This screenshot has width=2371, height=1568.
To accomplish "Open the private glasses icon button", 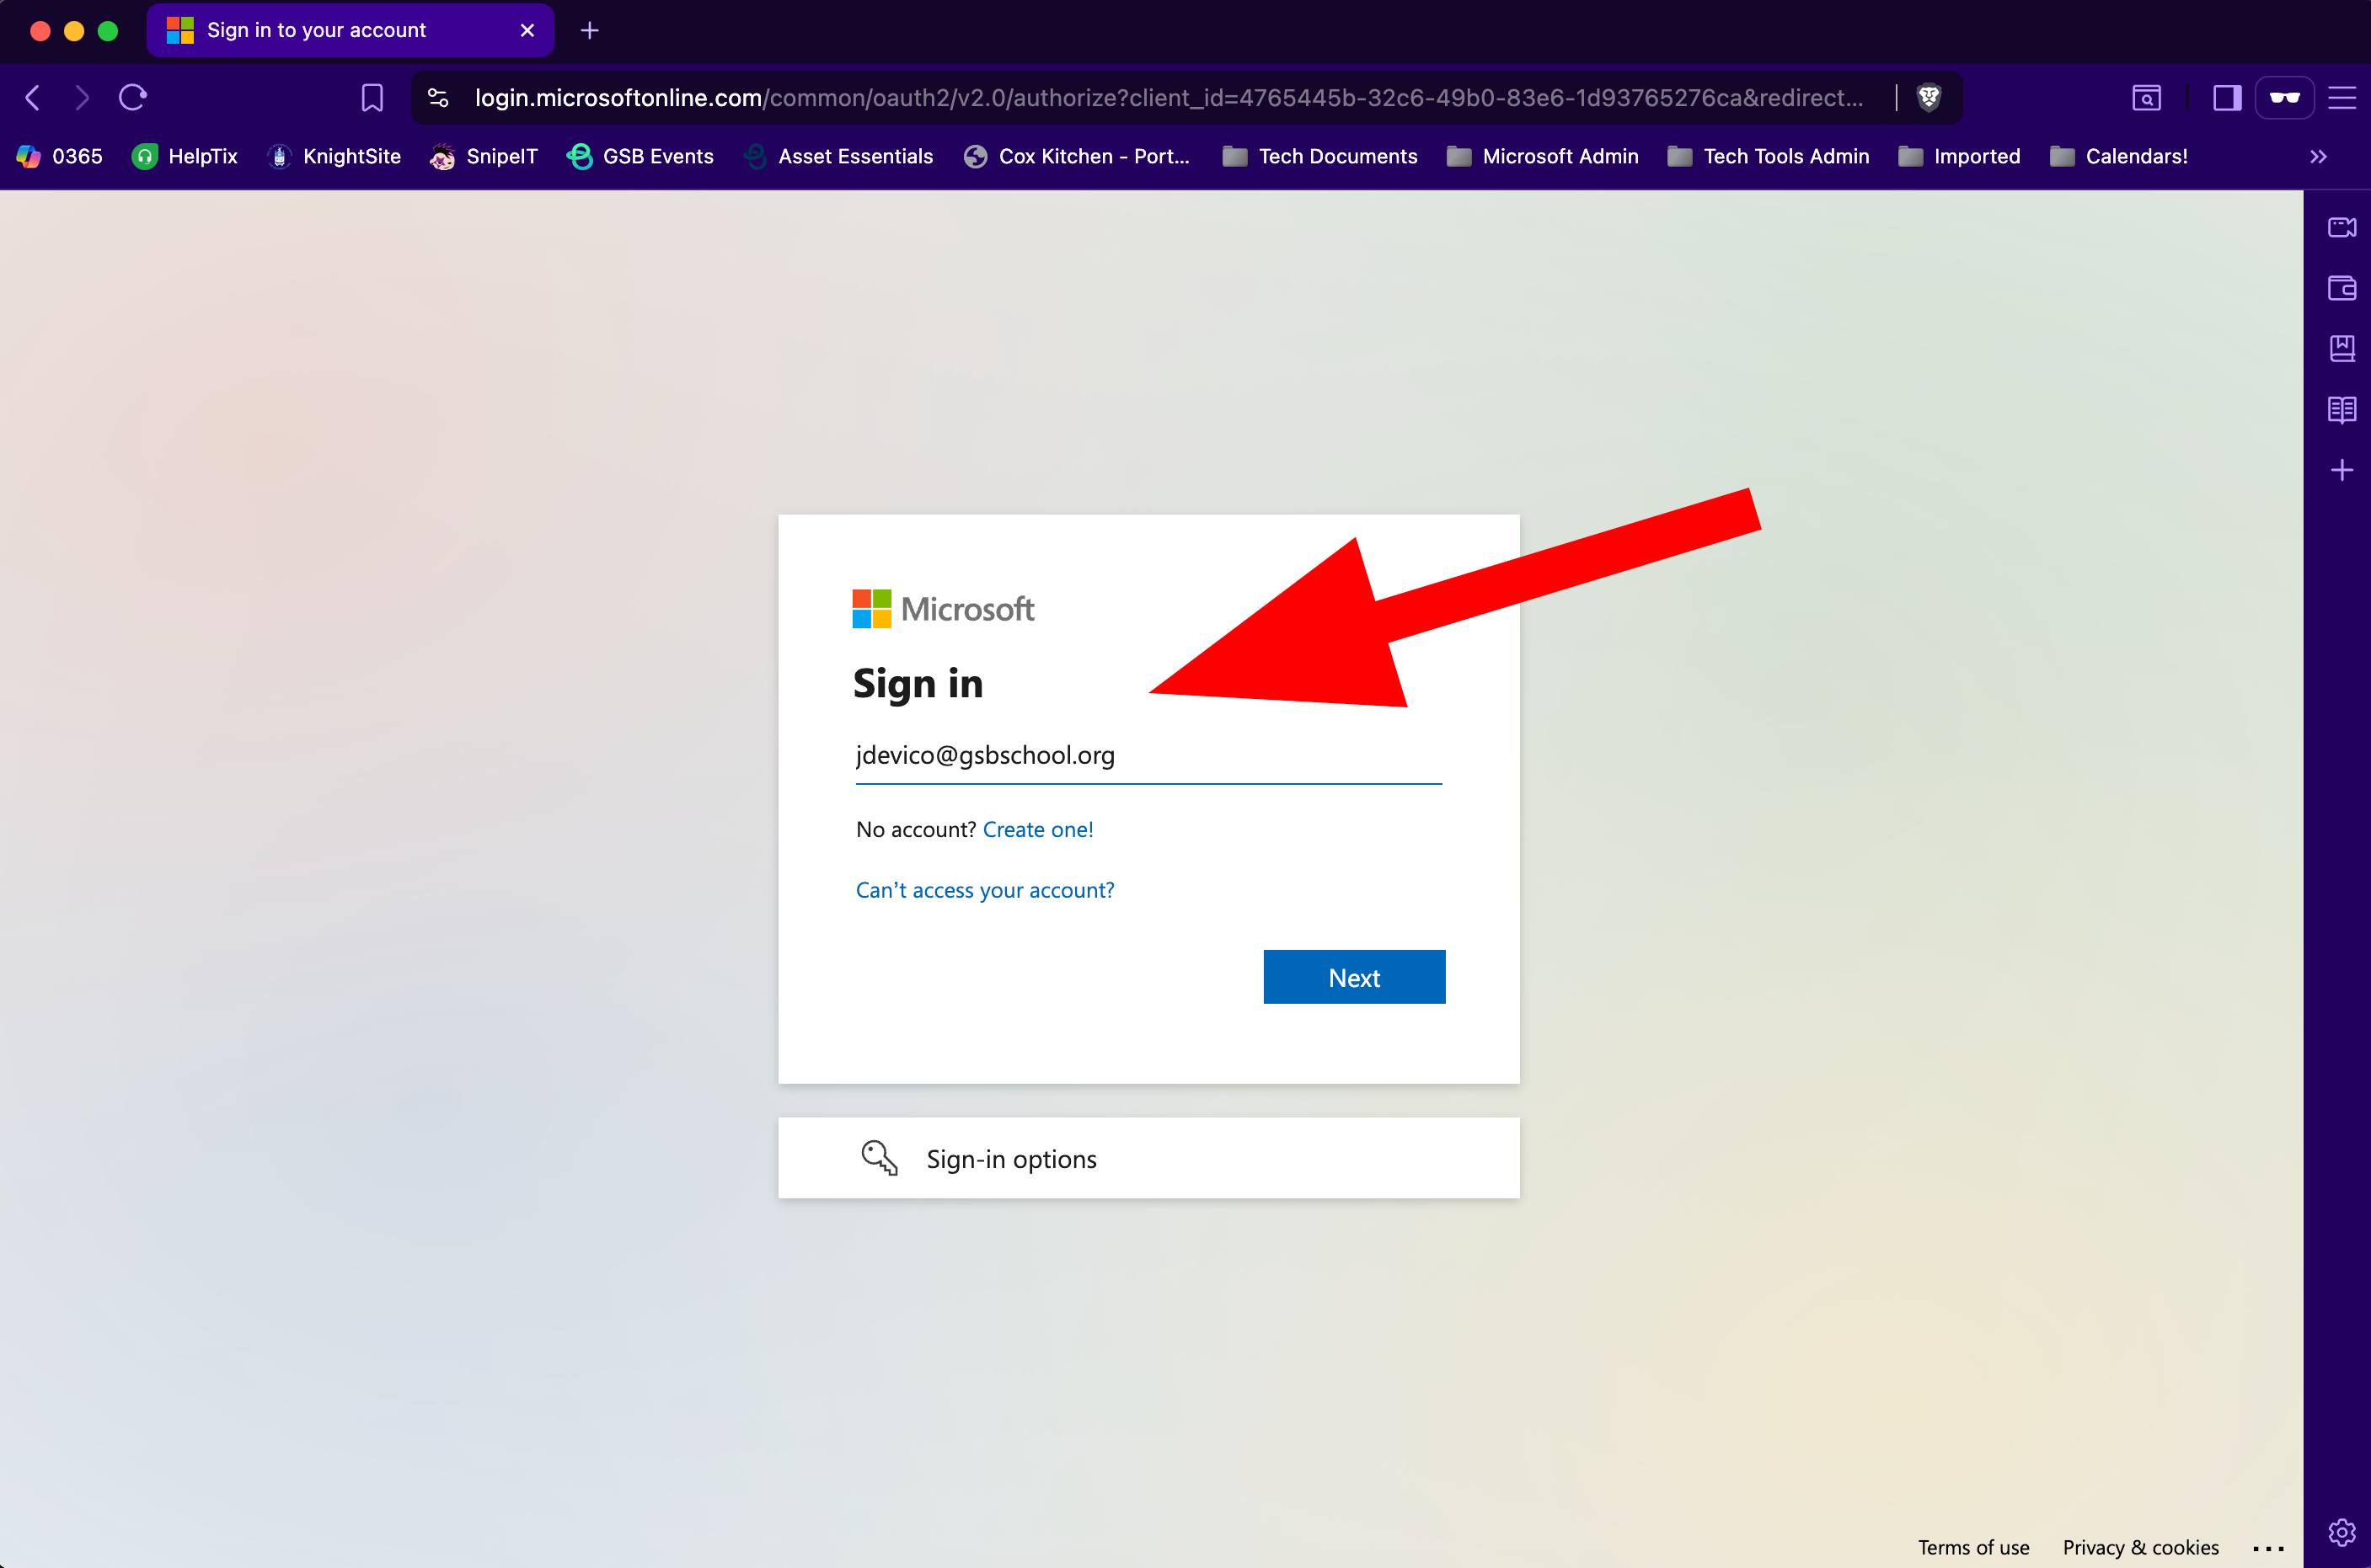I will click(2284, 97).
